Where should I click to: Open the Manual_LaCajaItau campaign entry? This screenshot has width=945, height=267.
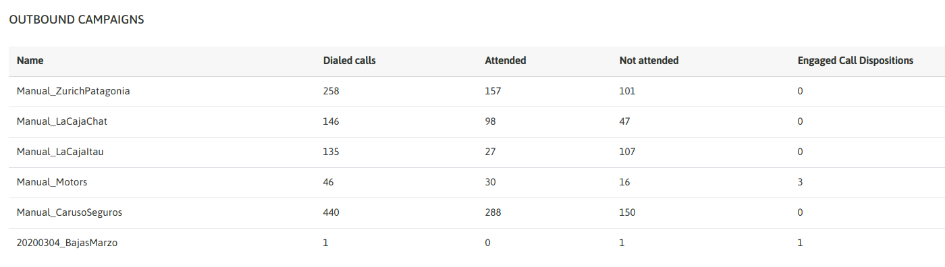coord(60,152)
